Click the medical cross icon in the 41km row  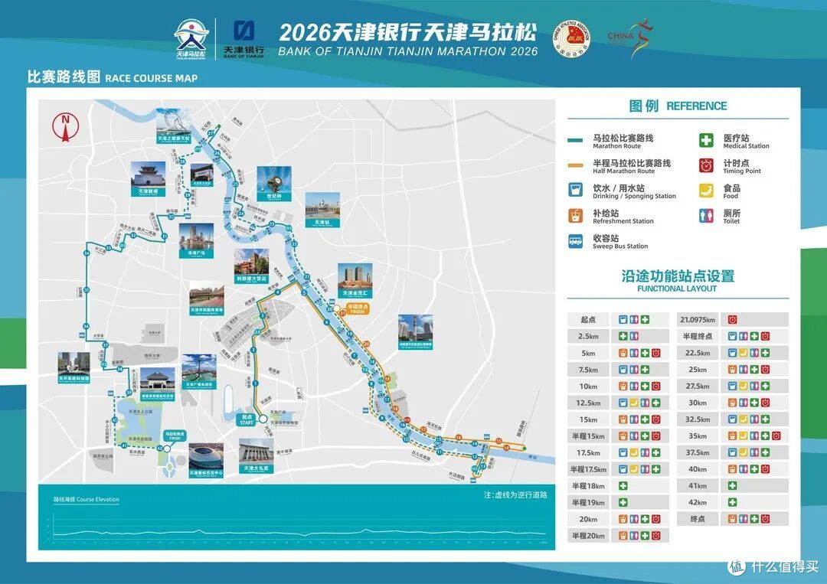[x=733, y=485]
